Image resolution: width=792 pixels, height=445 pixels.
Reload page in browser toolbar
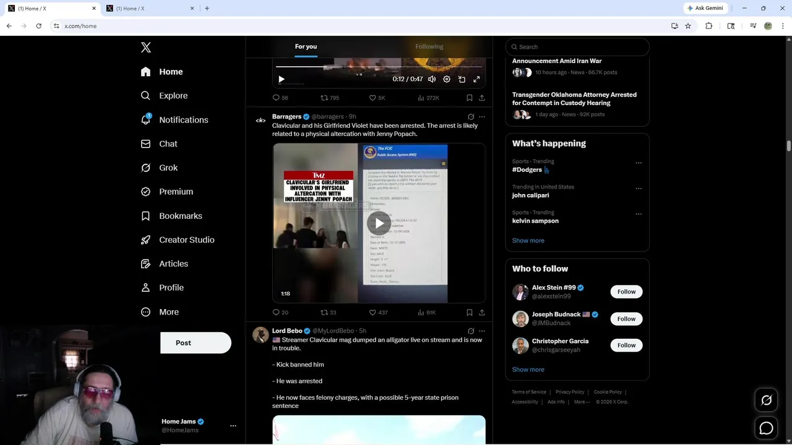[x=38, y=26]
